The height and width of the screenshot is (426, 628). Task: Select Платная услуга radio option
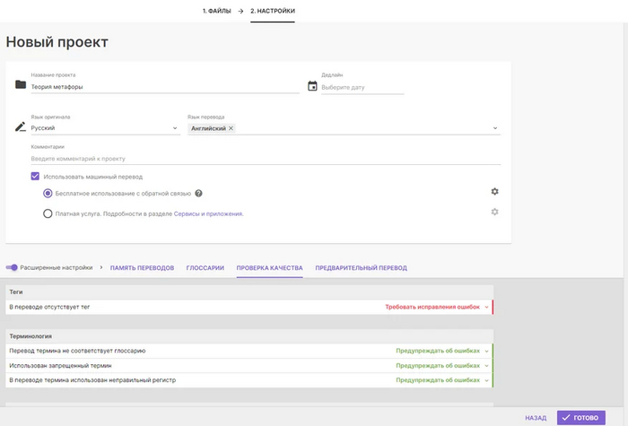pos(48,213)
